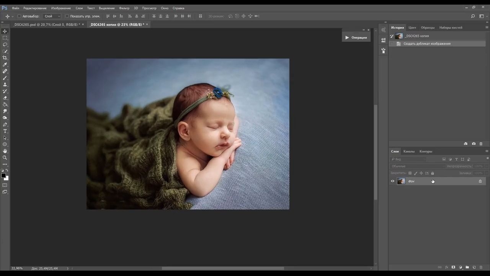Viewport: 490px width, 276px height.
Task: Click the Операции panel button
Action: click(356, 38)
